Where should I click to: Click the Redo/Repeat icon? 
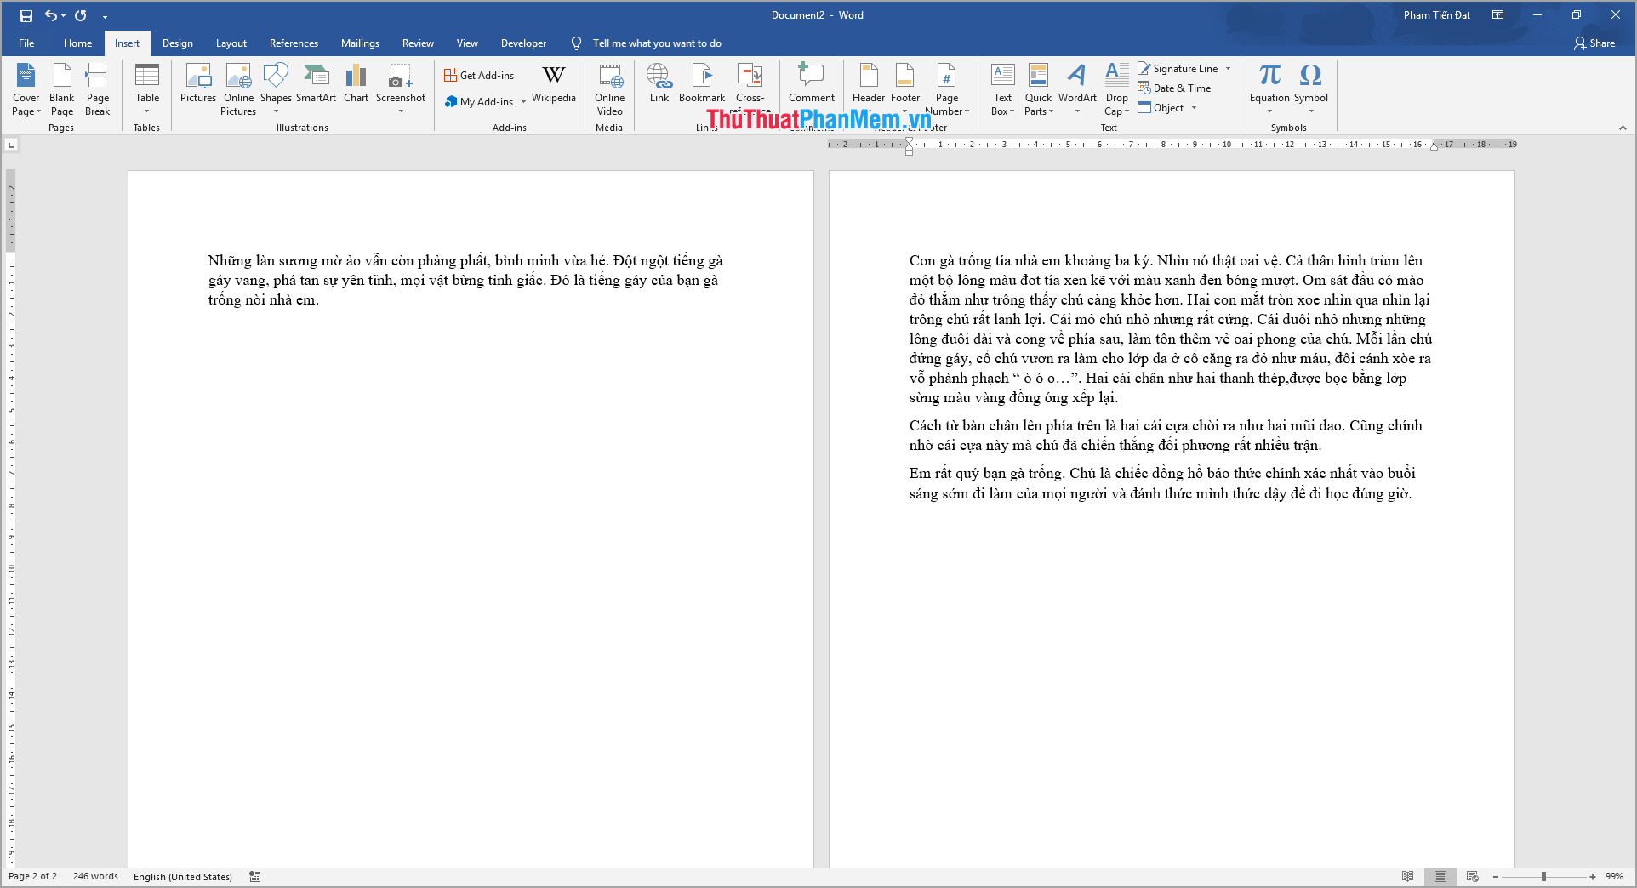point(81,15)
